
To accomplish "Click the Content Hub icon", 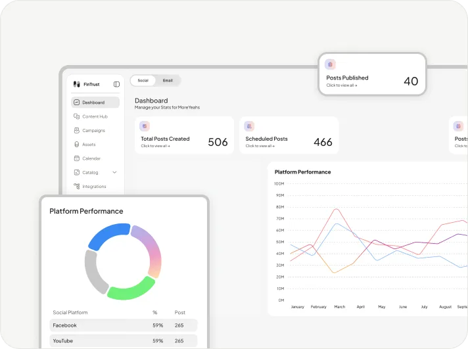I will 77,116.
